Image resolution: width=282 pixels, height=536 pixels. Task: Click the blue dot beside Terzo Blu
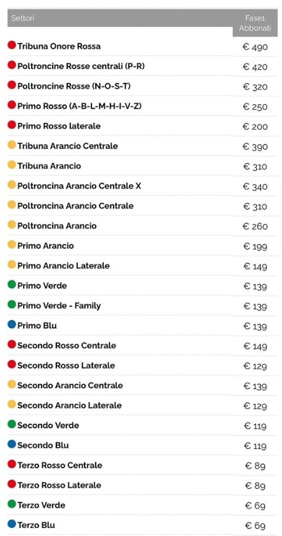click(x=12, y=524)
